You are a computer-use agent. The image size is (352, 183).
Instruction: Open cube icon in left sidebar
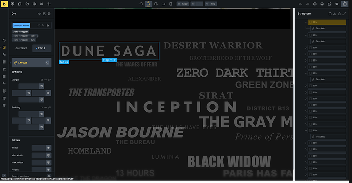pyautogui.click(x=4, y=40)
